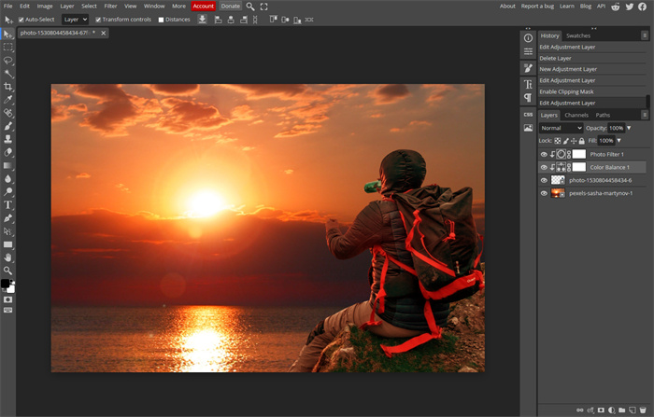Select the Magic Wand tool
The width and height of the screenshot is (654, 417).
click(x=8, y=73)
